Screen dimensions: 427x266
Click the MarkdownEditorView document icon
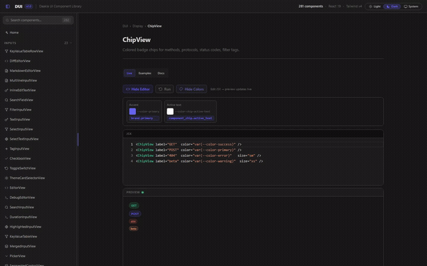click(x=6, y=70)
